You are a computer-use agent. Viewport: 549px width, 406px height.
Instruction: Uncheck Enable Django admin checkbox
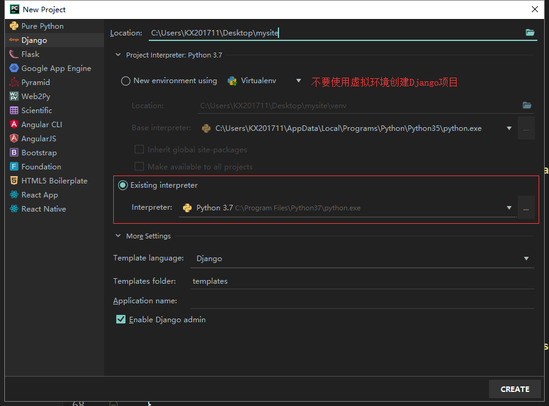click(x=121, y=319)
